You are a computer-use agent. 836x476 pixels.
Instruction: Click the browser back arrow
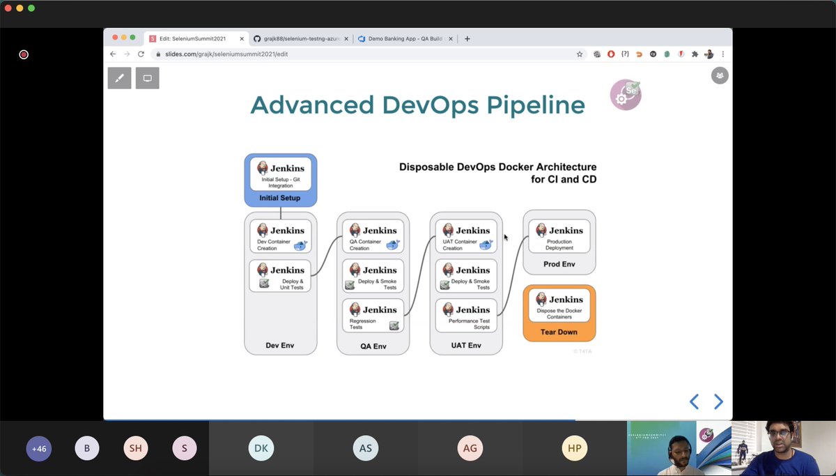pyautogui.click(x=114, y=54)
